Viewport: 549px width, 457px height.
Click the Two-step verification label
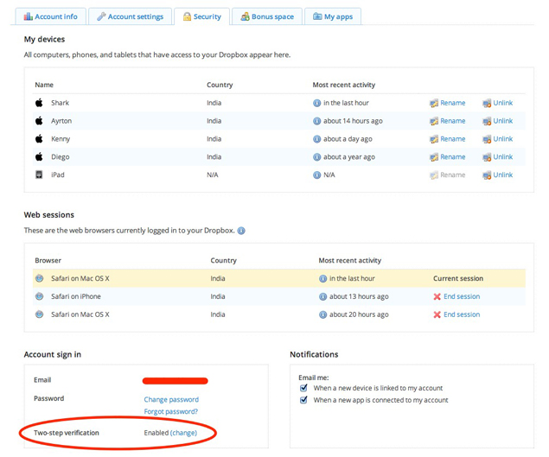click(67, 433)
